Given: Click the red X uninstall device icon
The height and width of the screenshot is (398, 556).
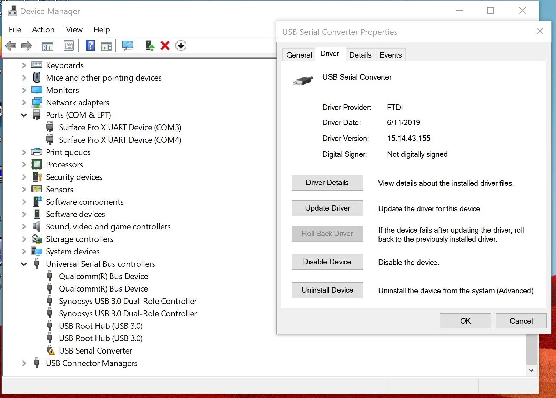Looking at the screenshot, I should 165,45.
